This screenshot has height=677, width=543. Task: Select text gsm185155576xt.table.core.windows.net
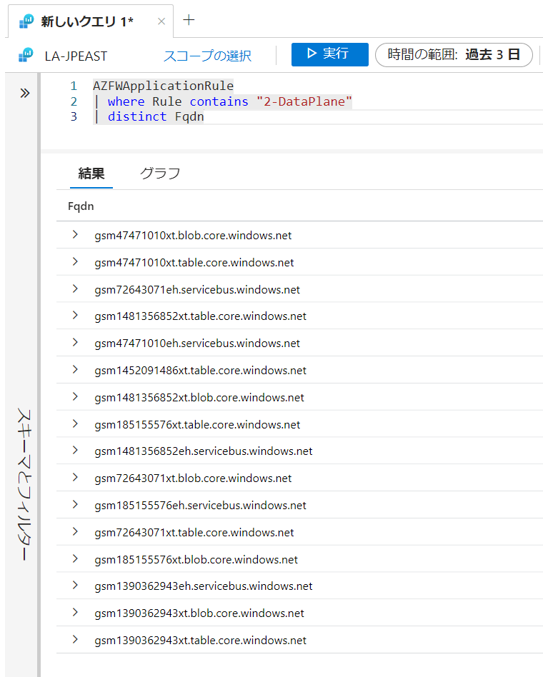pyautogui.click(x=197, y=425)
